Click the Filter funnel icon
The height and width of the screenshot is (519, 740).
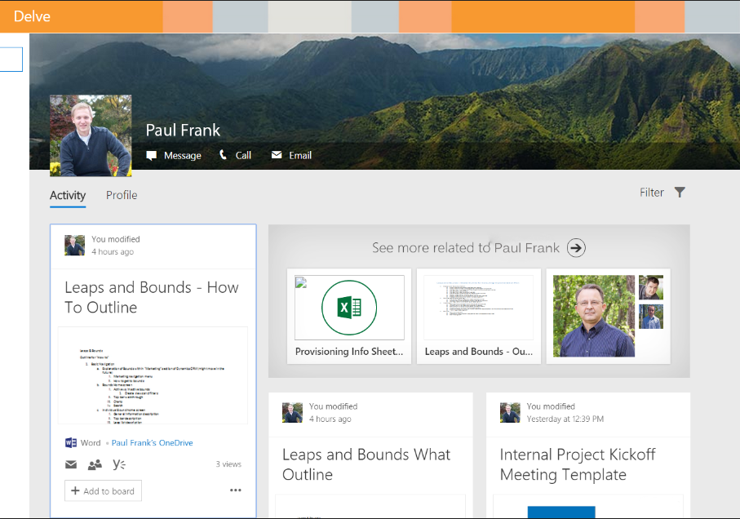680,192
